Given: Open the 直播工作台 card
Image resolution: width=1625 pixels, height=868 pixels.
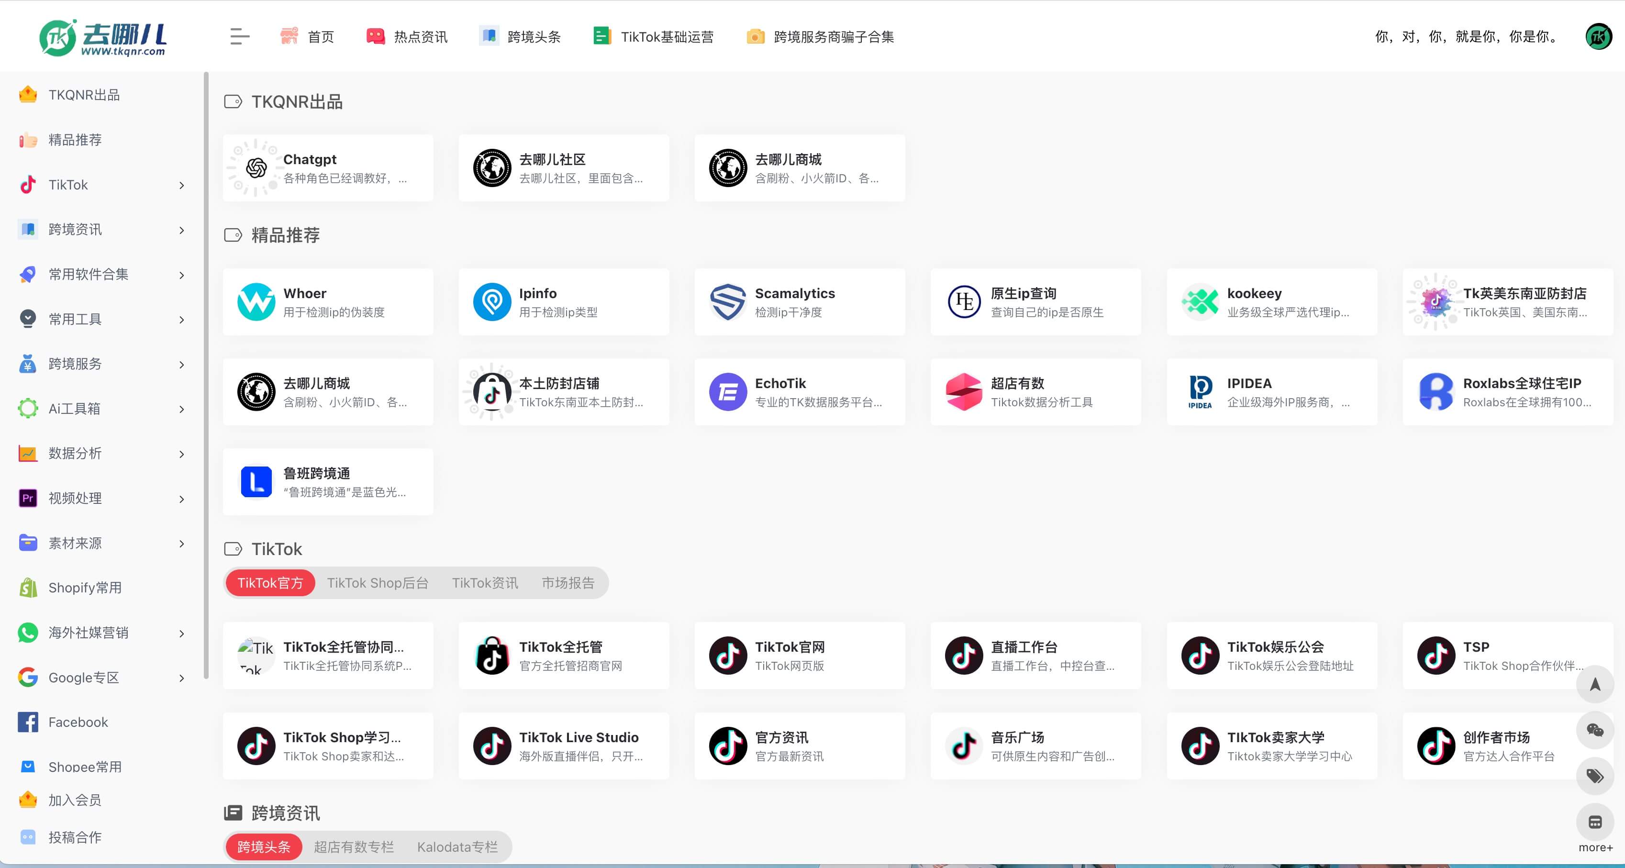Looking at the screenshot, I should click(x=1036, y=656).
